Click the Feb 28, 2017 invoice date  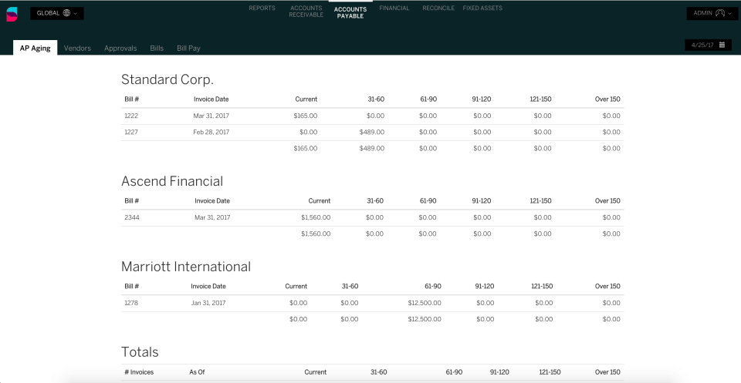211,132
